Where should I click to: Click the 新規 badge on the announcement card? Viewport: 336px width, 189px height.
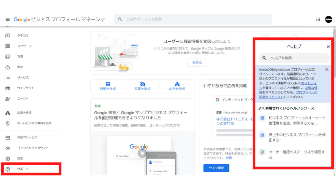[97, 106]
